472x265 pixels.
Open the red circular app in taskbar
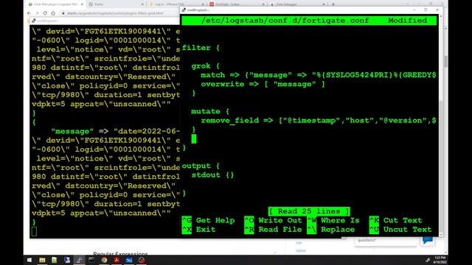click(x=142, y=260)
